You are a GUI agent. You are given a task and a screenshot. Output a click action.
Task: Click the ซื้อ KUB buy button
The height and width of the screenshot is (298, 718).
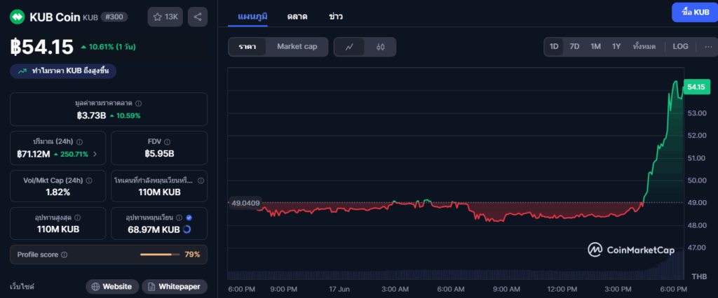[x=690, y=12]
